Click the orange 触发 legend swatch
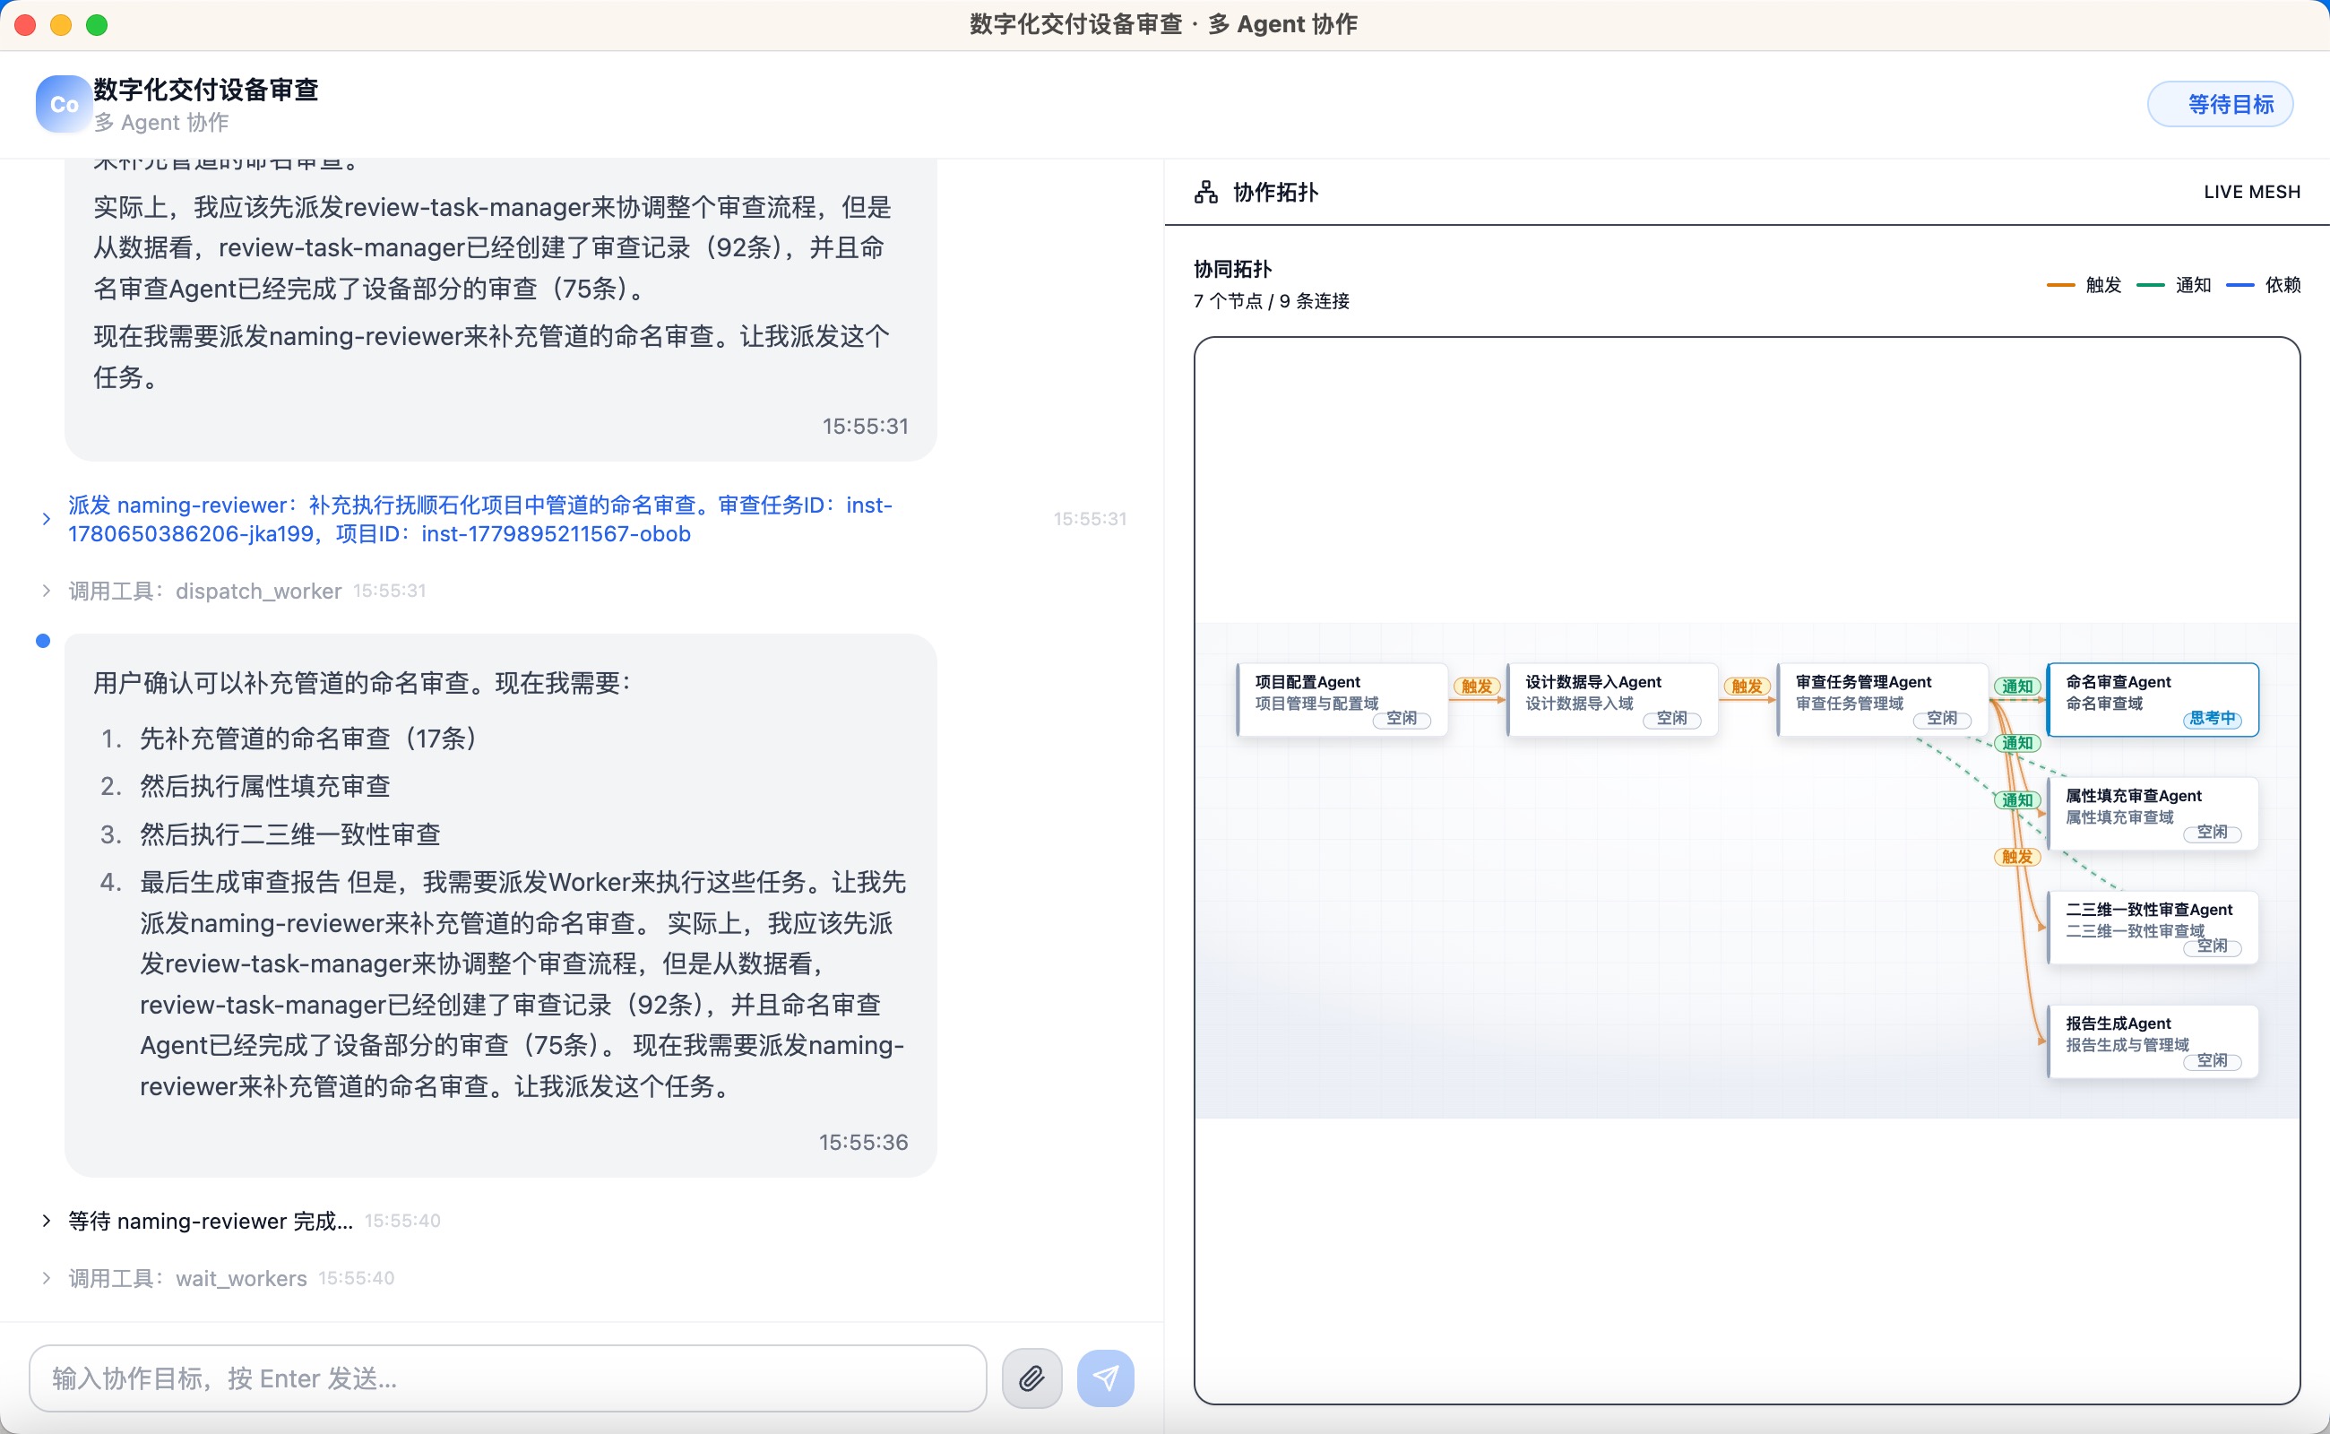2330x1434 pixels. [2059, 284]
